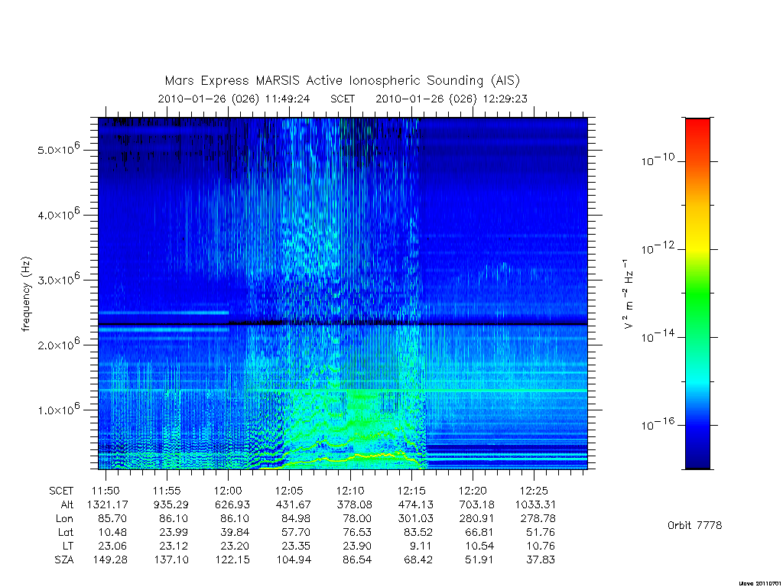Click the altitude value '935.29'

tap(171, 504)
